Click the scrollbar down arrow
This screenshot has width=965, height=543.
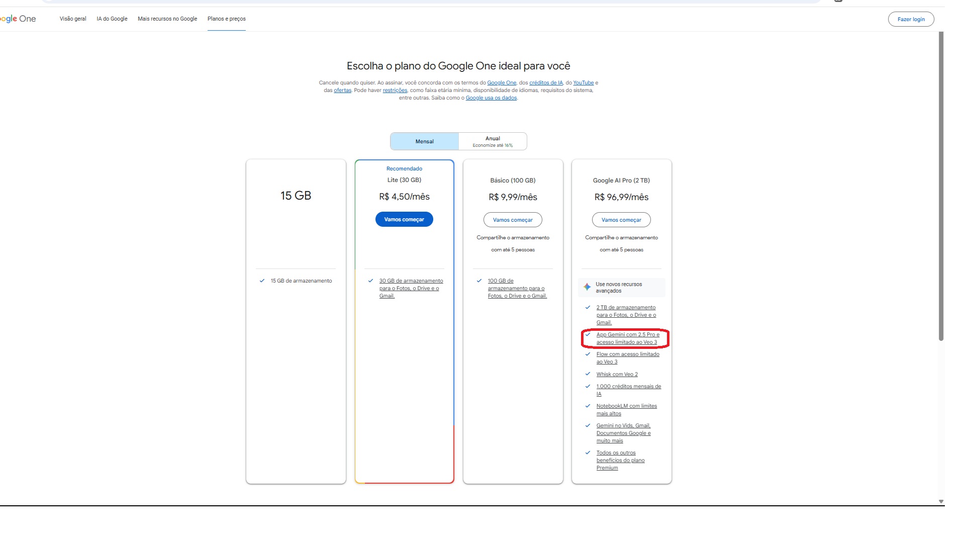coord(941,501)
